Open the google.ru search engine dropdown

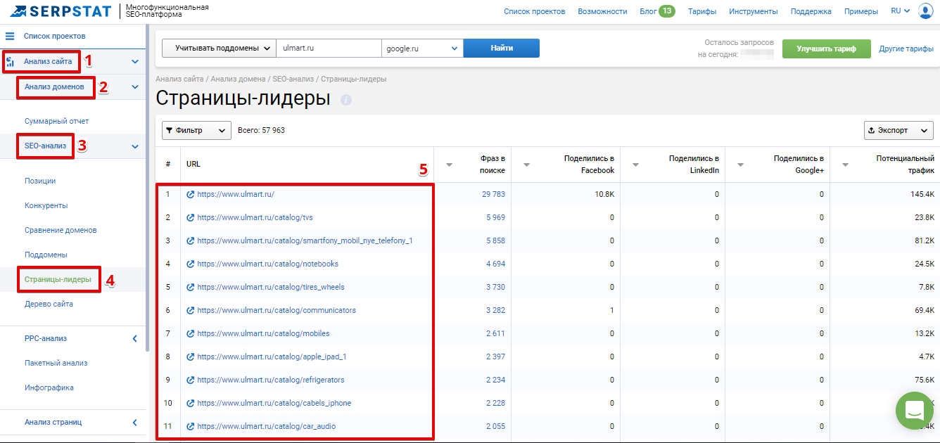421,48
